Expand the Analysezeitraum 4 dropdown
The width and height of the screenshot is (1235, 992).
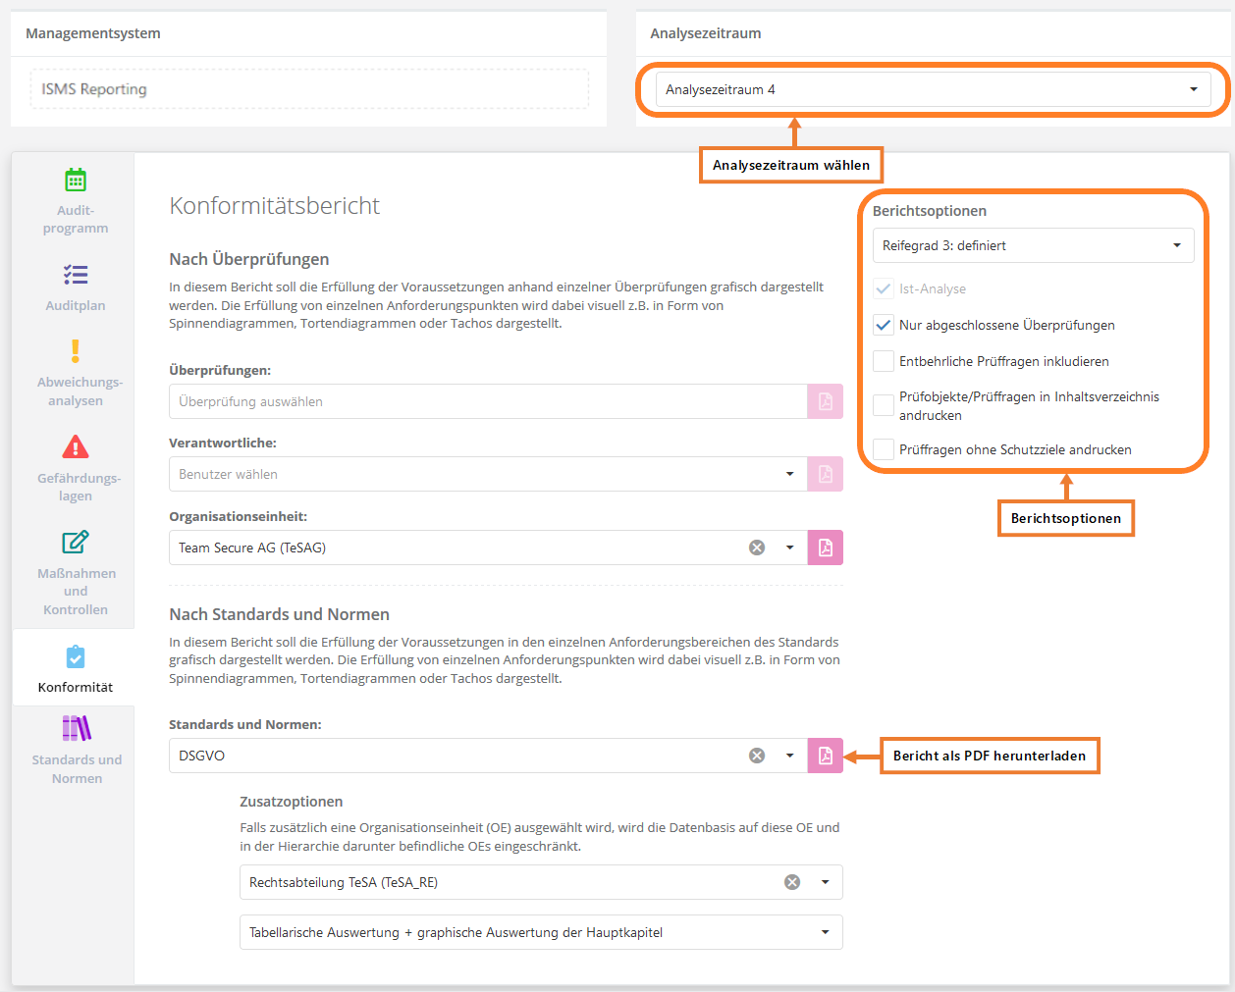(x=1193, y=89)
